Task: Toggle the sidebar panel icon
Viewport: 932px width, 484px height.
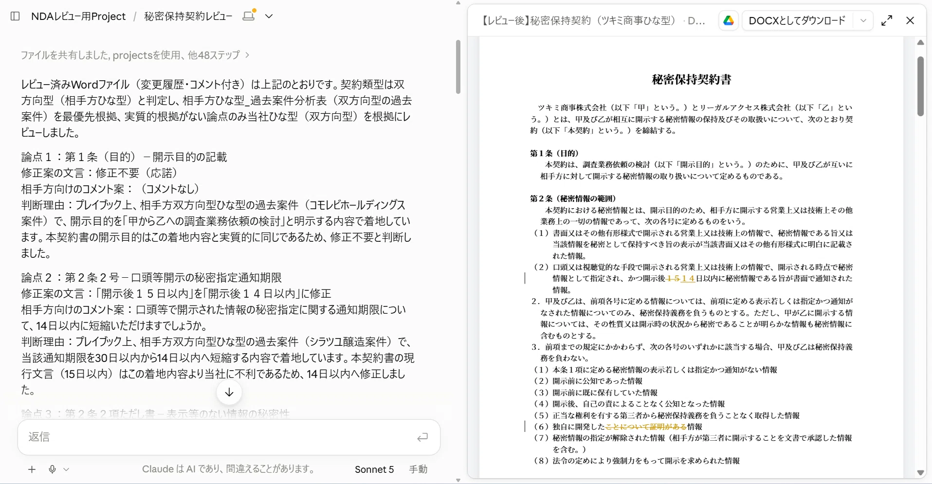Action: coord(15,16)
